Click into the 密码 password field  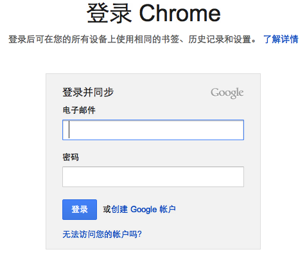153,177
